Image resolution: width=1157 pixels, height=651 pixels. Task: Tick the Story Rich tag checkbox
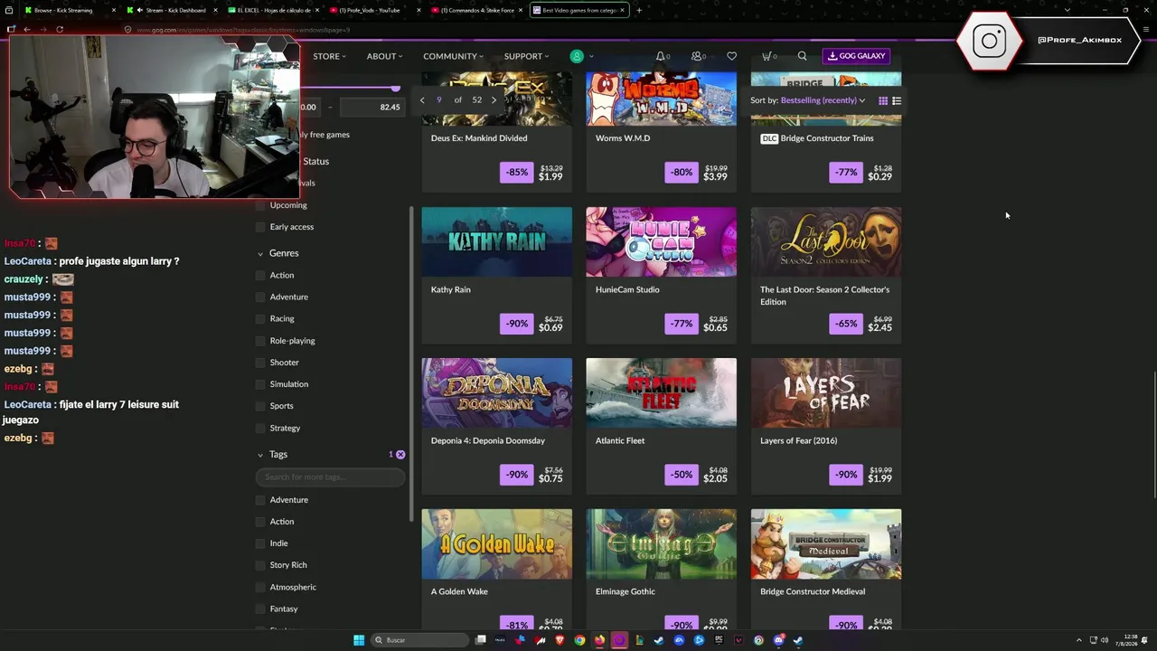point(260,565)
